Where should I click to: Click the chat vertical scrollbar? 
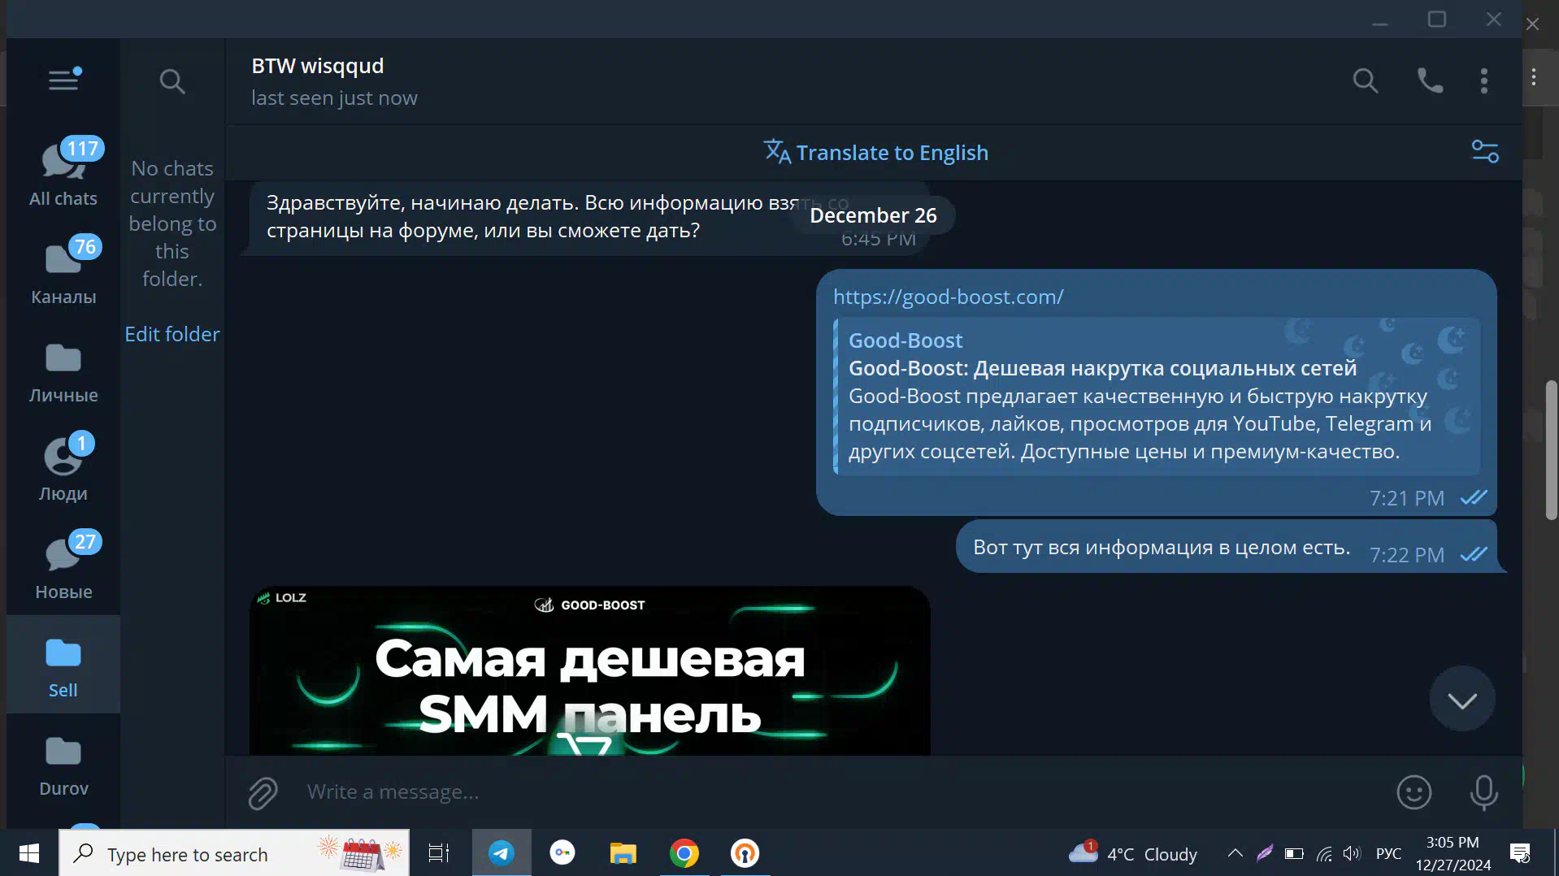click(1551, 449)
